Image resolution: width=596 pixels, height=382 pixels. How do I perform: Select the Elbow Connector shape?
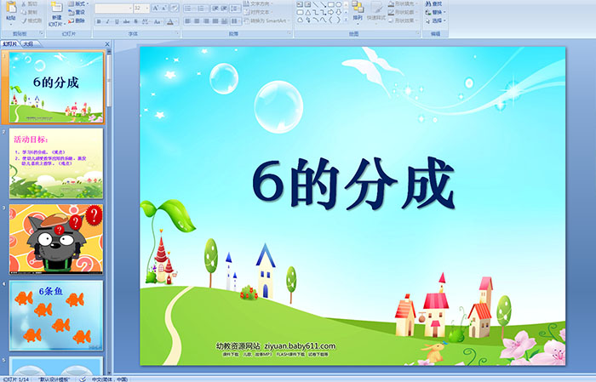click(x=316, y=12)
